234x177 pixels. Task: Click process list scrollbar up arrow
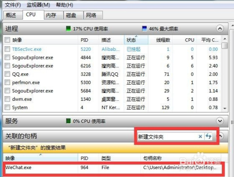click(225, 39)
